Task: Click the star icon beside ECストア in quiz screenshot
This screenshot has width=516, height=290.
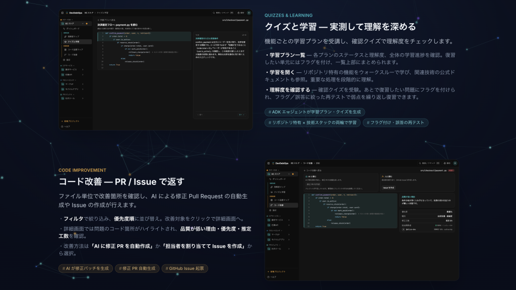Action: coord(87,24)
